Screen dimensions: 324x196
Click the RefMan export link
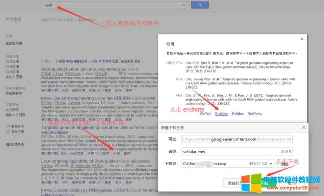pos(237,114)
